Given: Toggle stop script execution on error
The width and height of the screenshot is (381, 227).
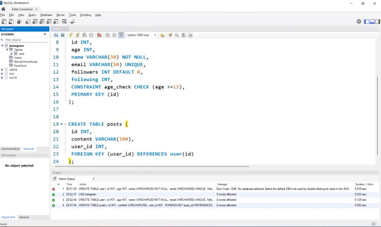Looking at the screenshot, I should (x=99, y=35).
